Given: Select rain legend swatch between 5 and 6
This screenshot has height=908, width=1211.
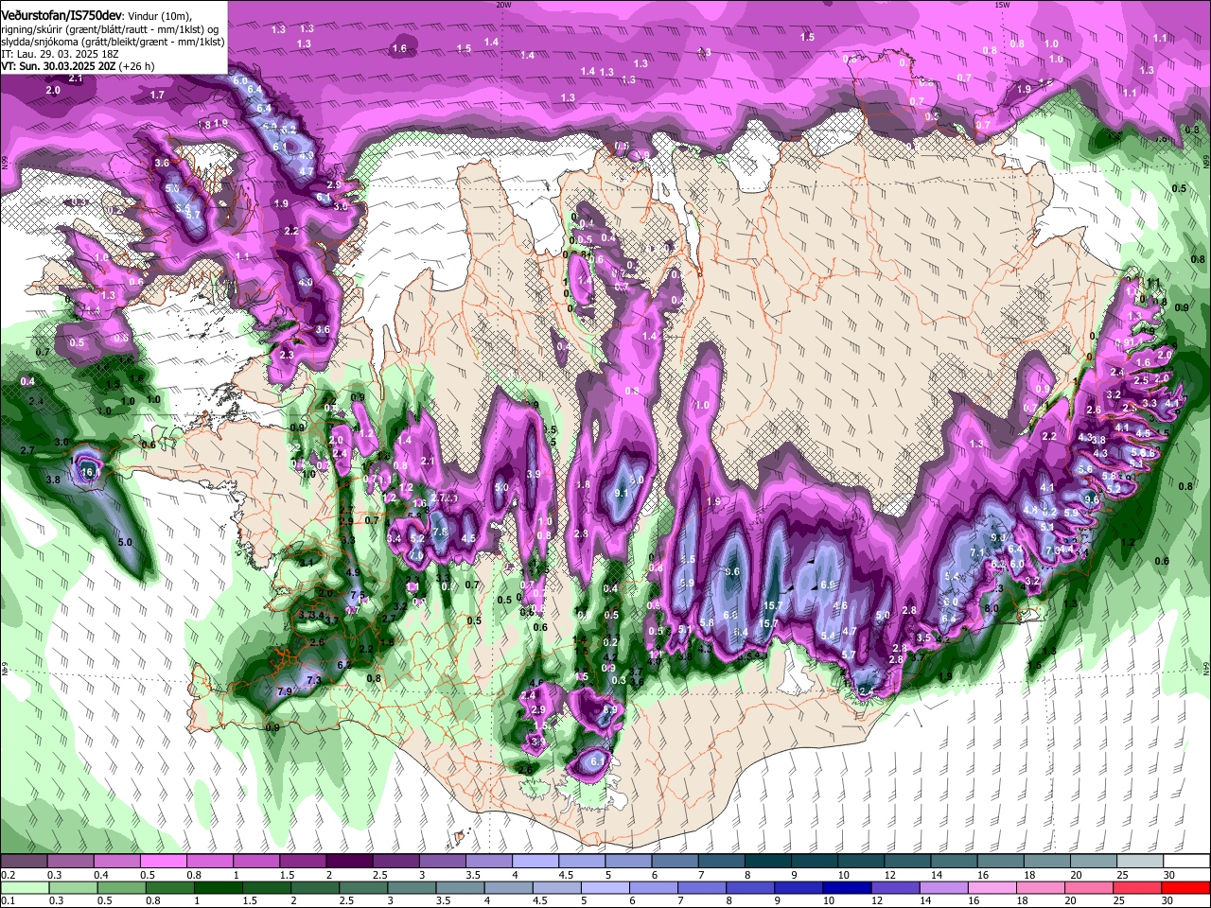Looking at the screenshot, I should pos(605,888).
